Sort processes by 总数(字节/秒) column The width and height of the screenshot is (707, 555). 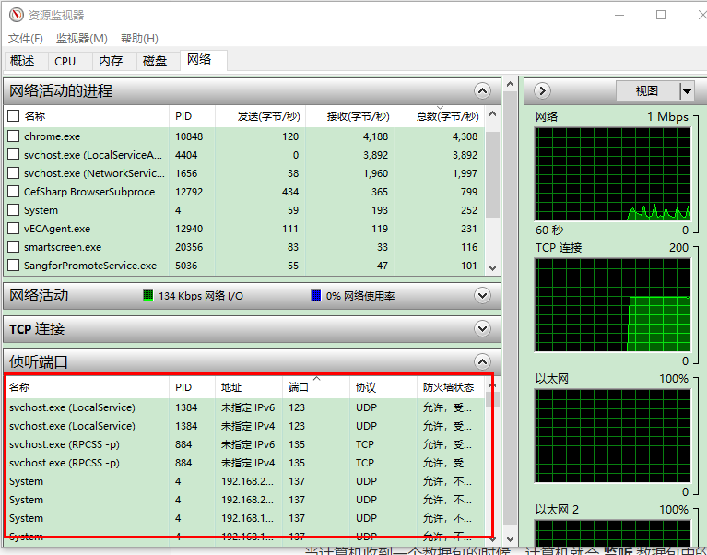pos(440,116)
